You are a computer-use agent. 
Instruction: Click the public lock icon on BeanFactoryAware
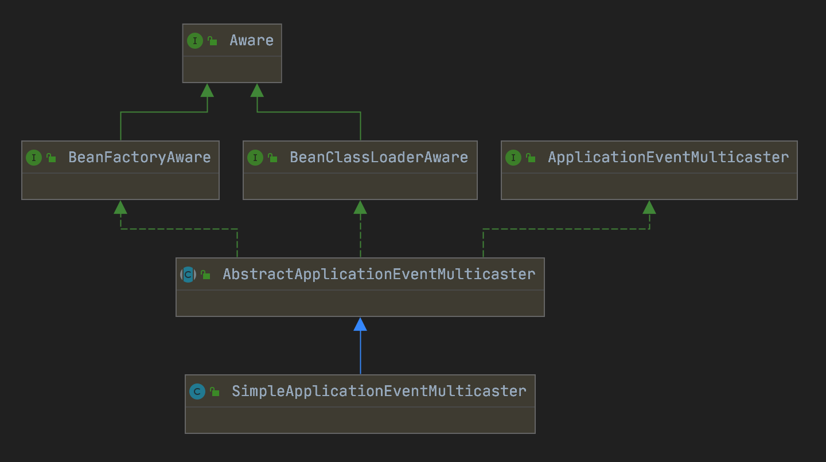tap(51, 158)
